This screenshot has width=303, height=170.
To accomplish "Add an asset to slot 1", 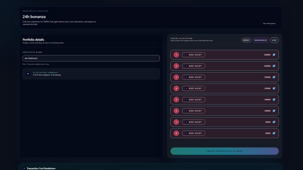I will 193,55.
